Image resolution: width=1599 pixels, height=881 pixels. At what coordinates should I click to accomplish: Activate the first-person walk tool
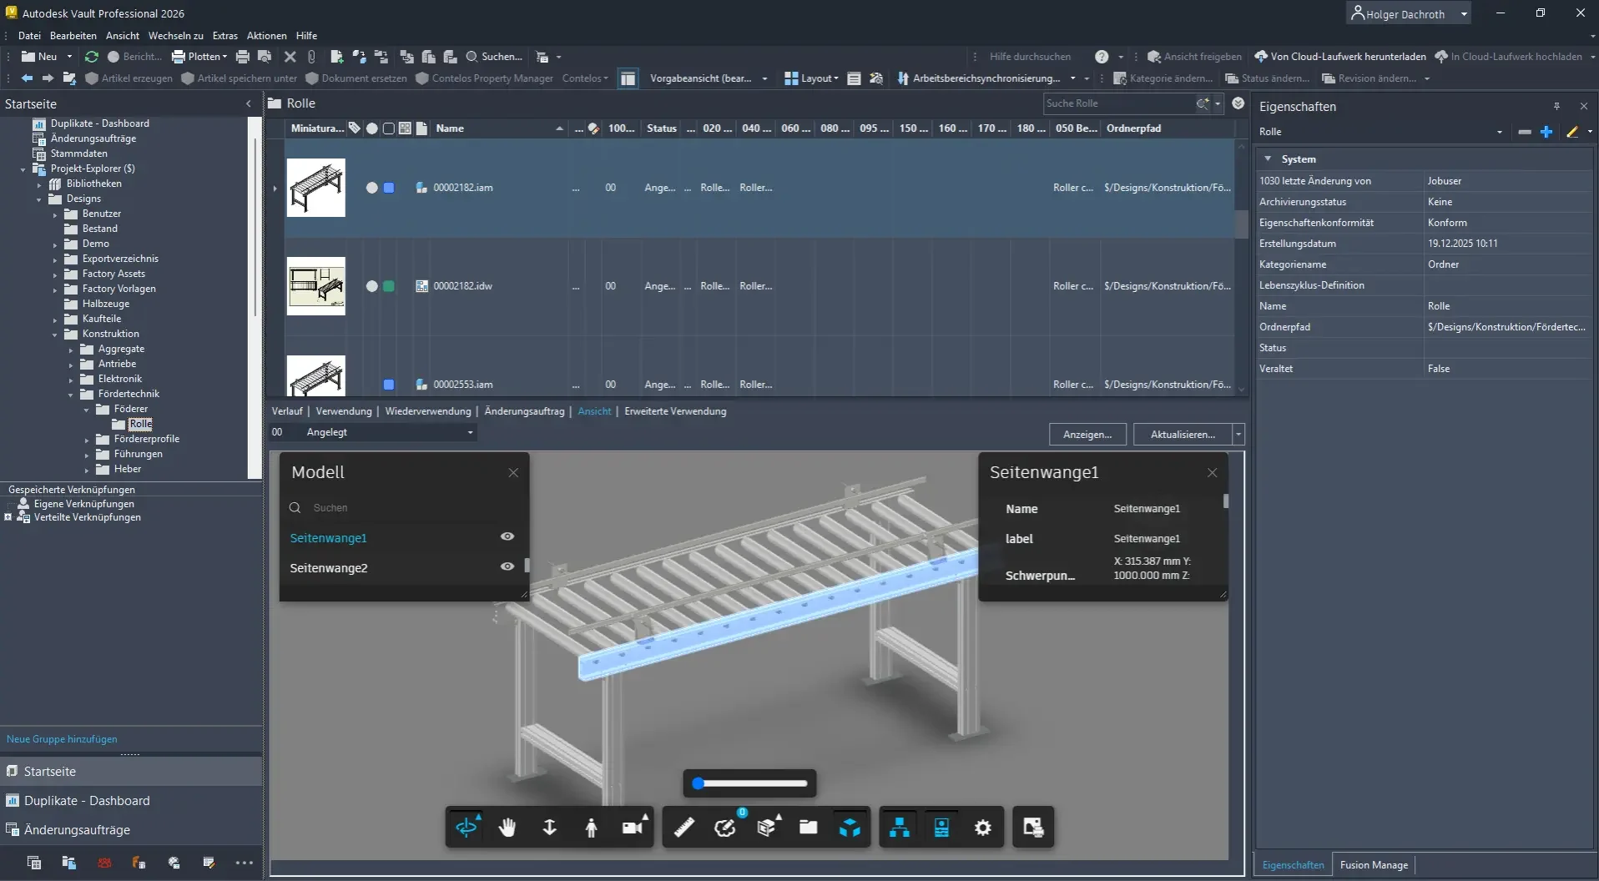click(591, 827)
